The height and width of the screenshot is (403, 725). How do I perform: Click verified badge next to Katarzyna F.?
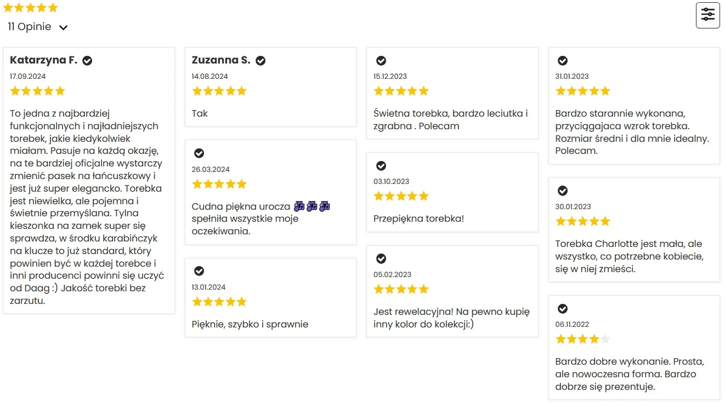coord(87,61)
